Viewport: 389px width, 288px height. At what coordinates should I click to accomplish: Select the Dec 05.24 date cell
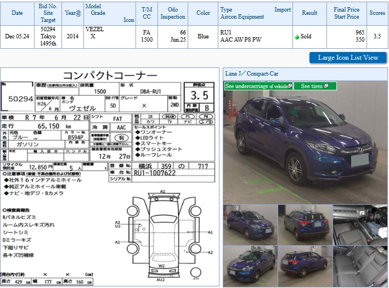(17, 37)
